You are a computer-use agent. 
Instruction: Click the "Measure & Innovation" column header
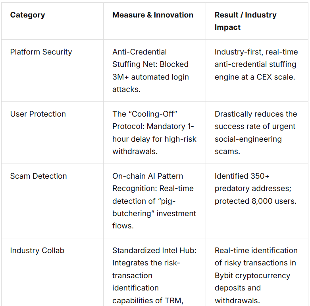click(153, 15)
